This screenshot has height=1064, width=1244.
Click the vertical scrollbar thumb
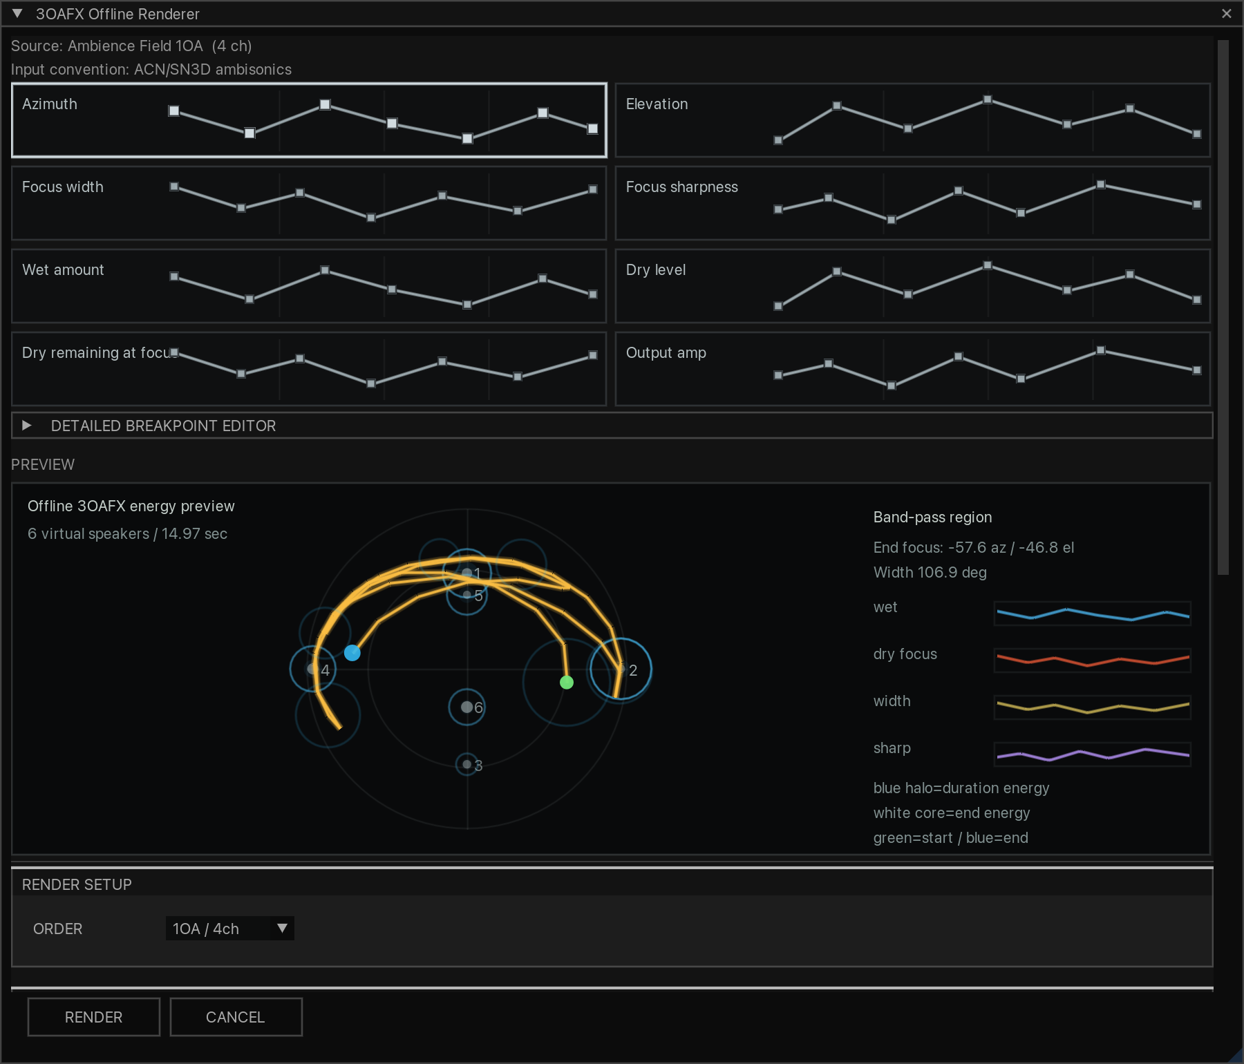pos(1223,307)
